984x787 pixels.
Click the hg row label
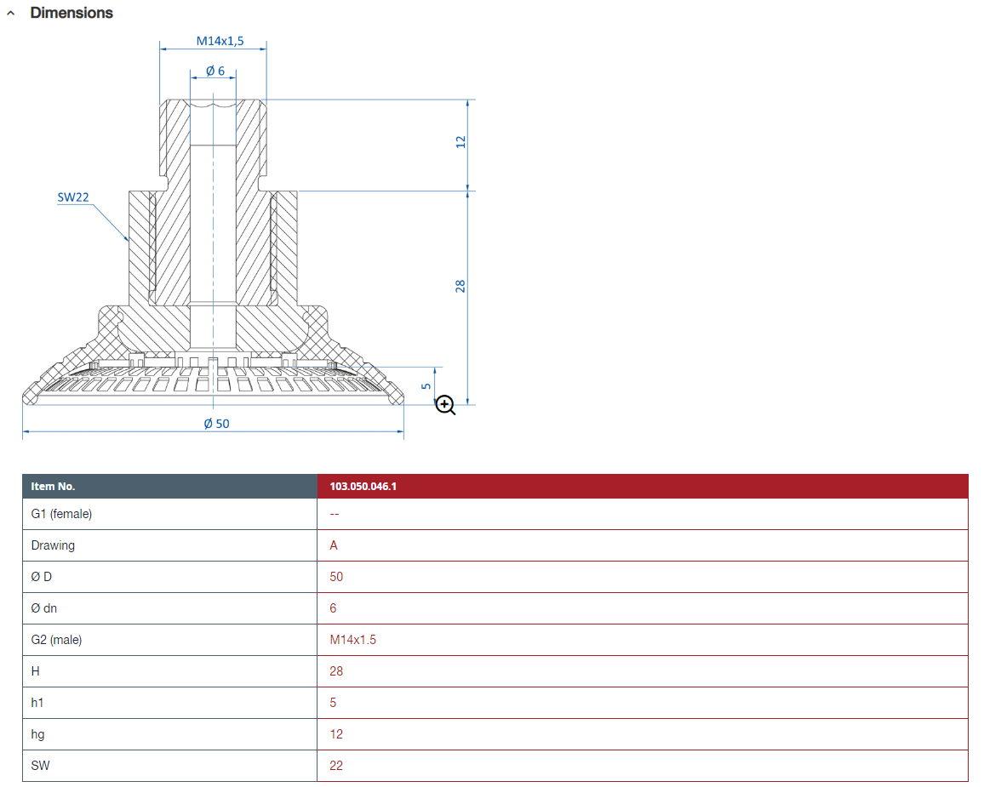[x=38, y=734]
